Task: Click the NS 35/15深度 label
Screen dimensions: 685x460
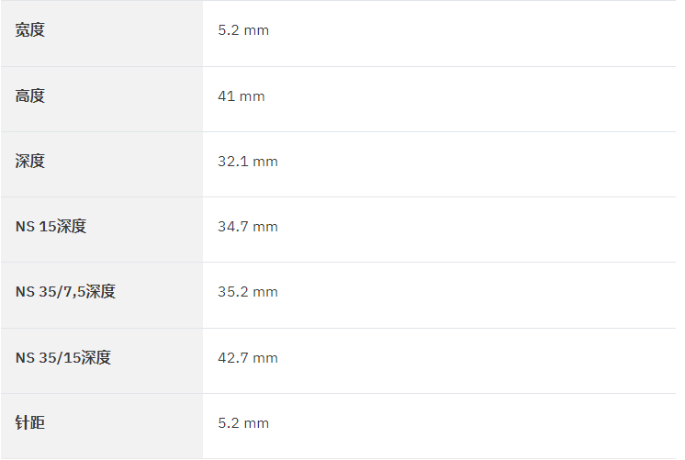Action: [63, 358]
